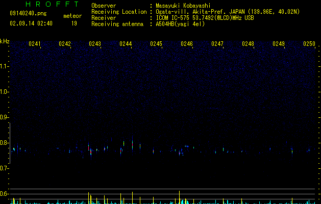Click the 0.9 kHz axis label
The width and height of the screenshot is (321, 204).
pyautogui.click(x=4, y=117)
